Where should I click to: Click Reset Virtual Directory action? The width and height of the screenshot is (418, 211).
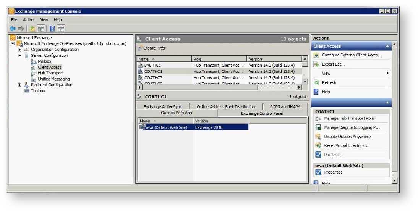point(346,145)
